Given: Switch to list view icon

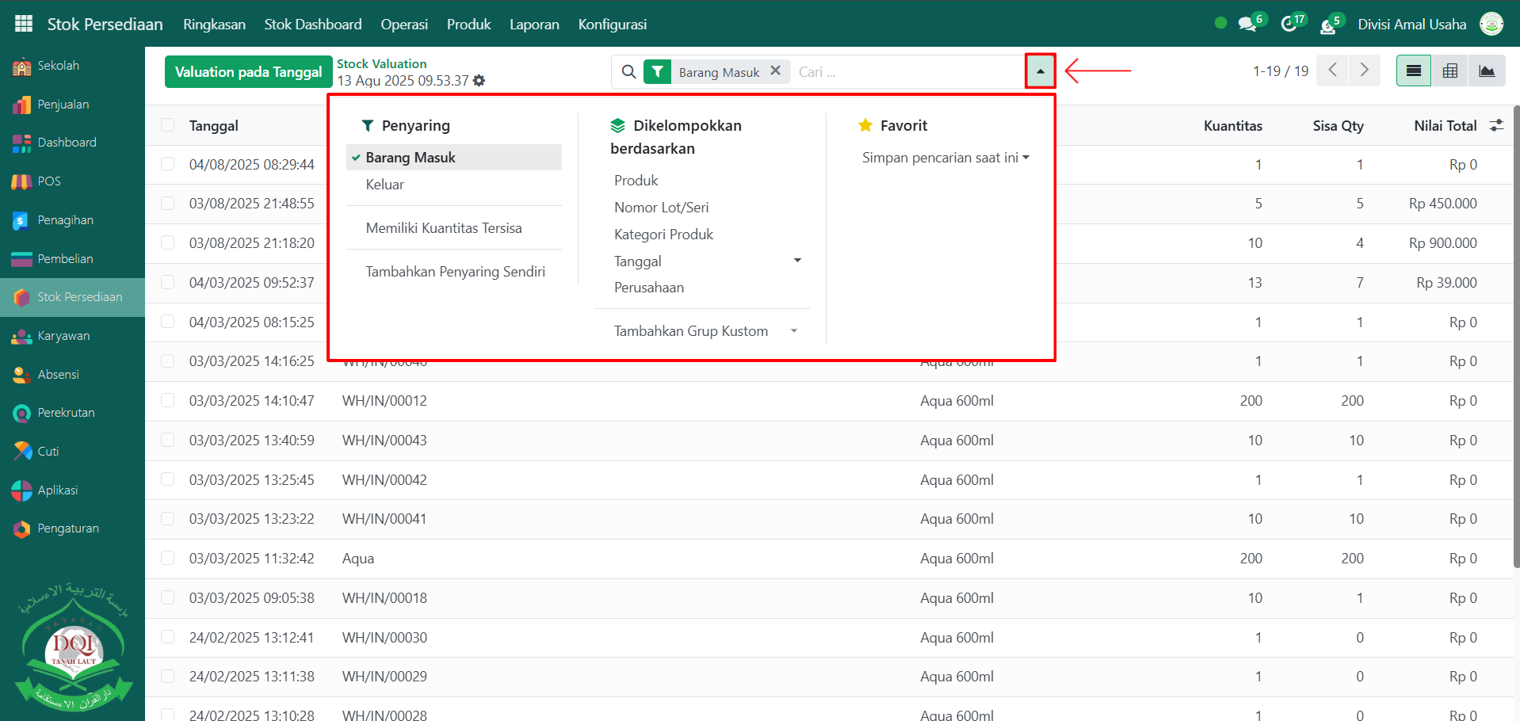Looking at the screenshot, I should [x=1413, y=71].
